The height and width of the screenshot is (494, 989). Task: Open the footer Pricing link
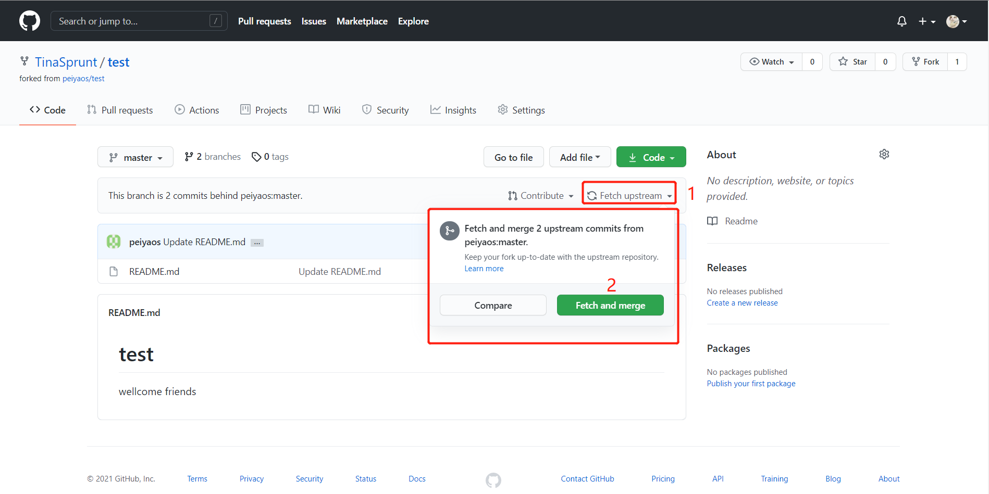point(663,478)
